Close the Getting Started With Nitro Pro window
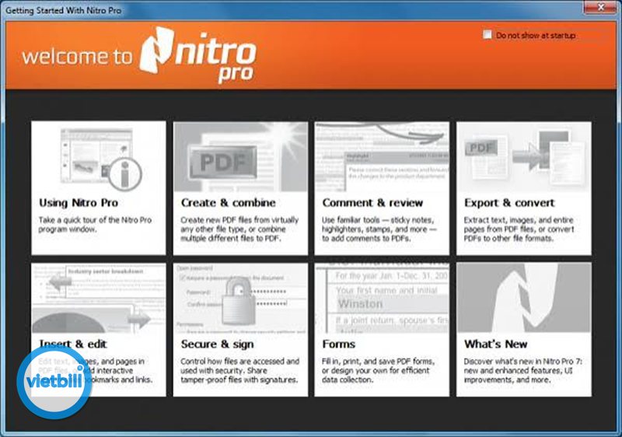The image size is (622, 437). pyautogui.click(x=600, y=7)
